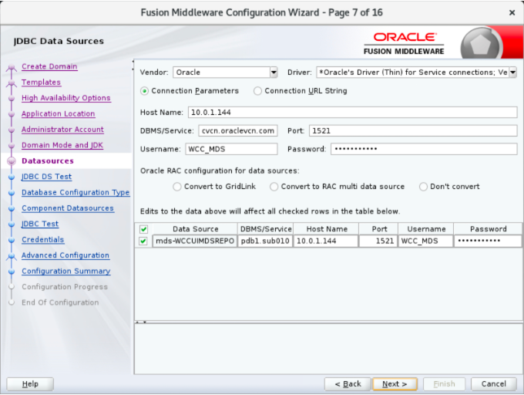This screenshot has height=395, width=524.
Task: Click the Username column header
Action: click(426, 229)
